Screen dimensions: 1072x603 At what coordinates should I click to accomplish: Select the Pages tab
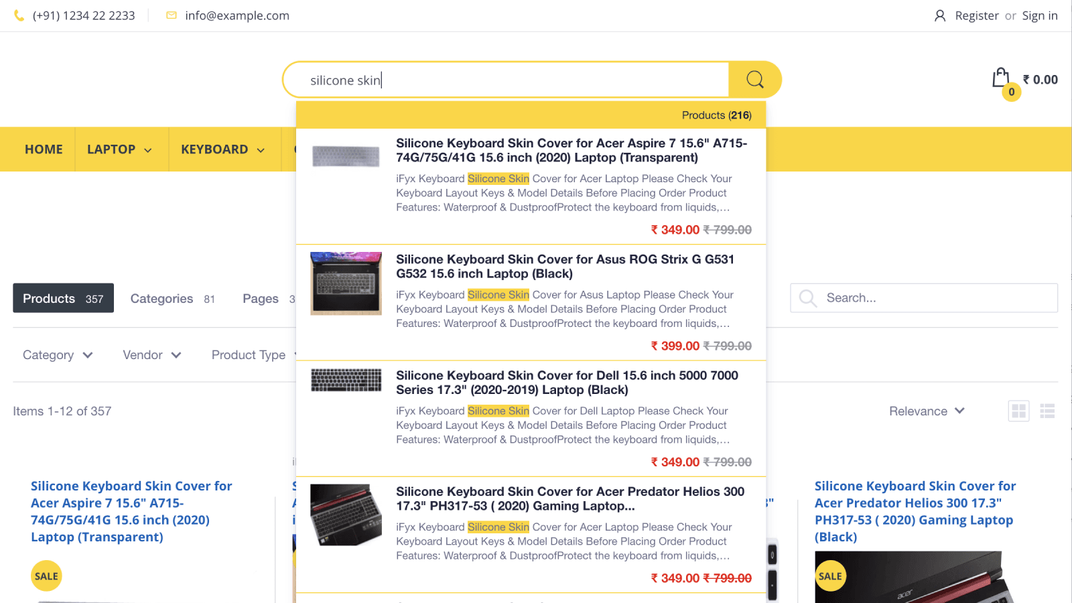pos(261,298)
